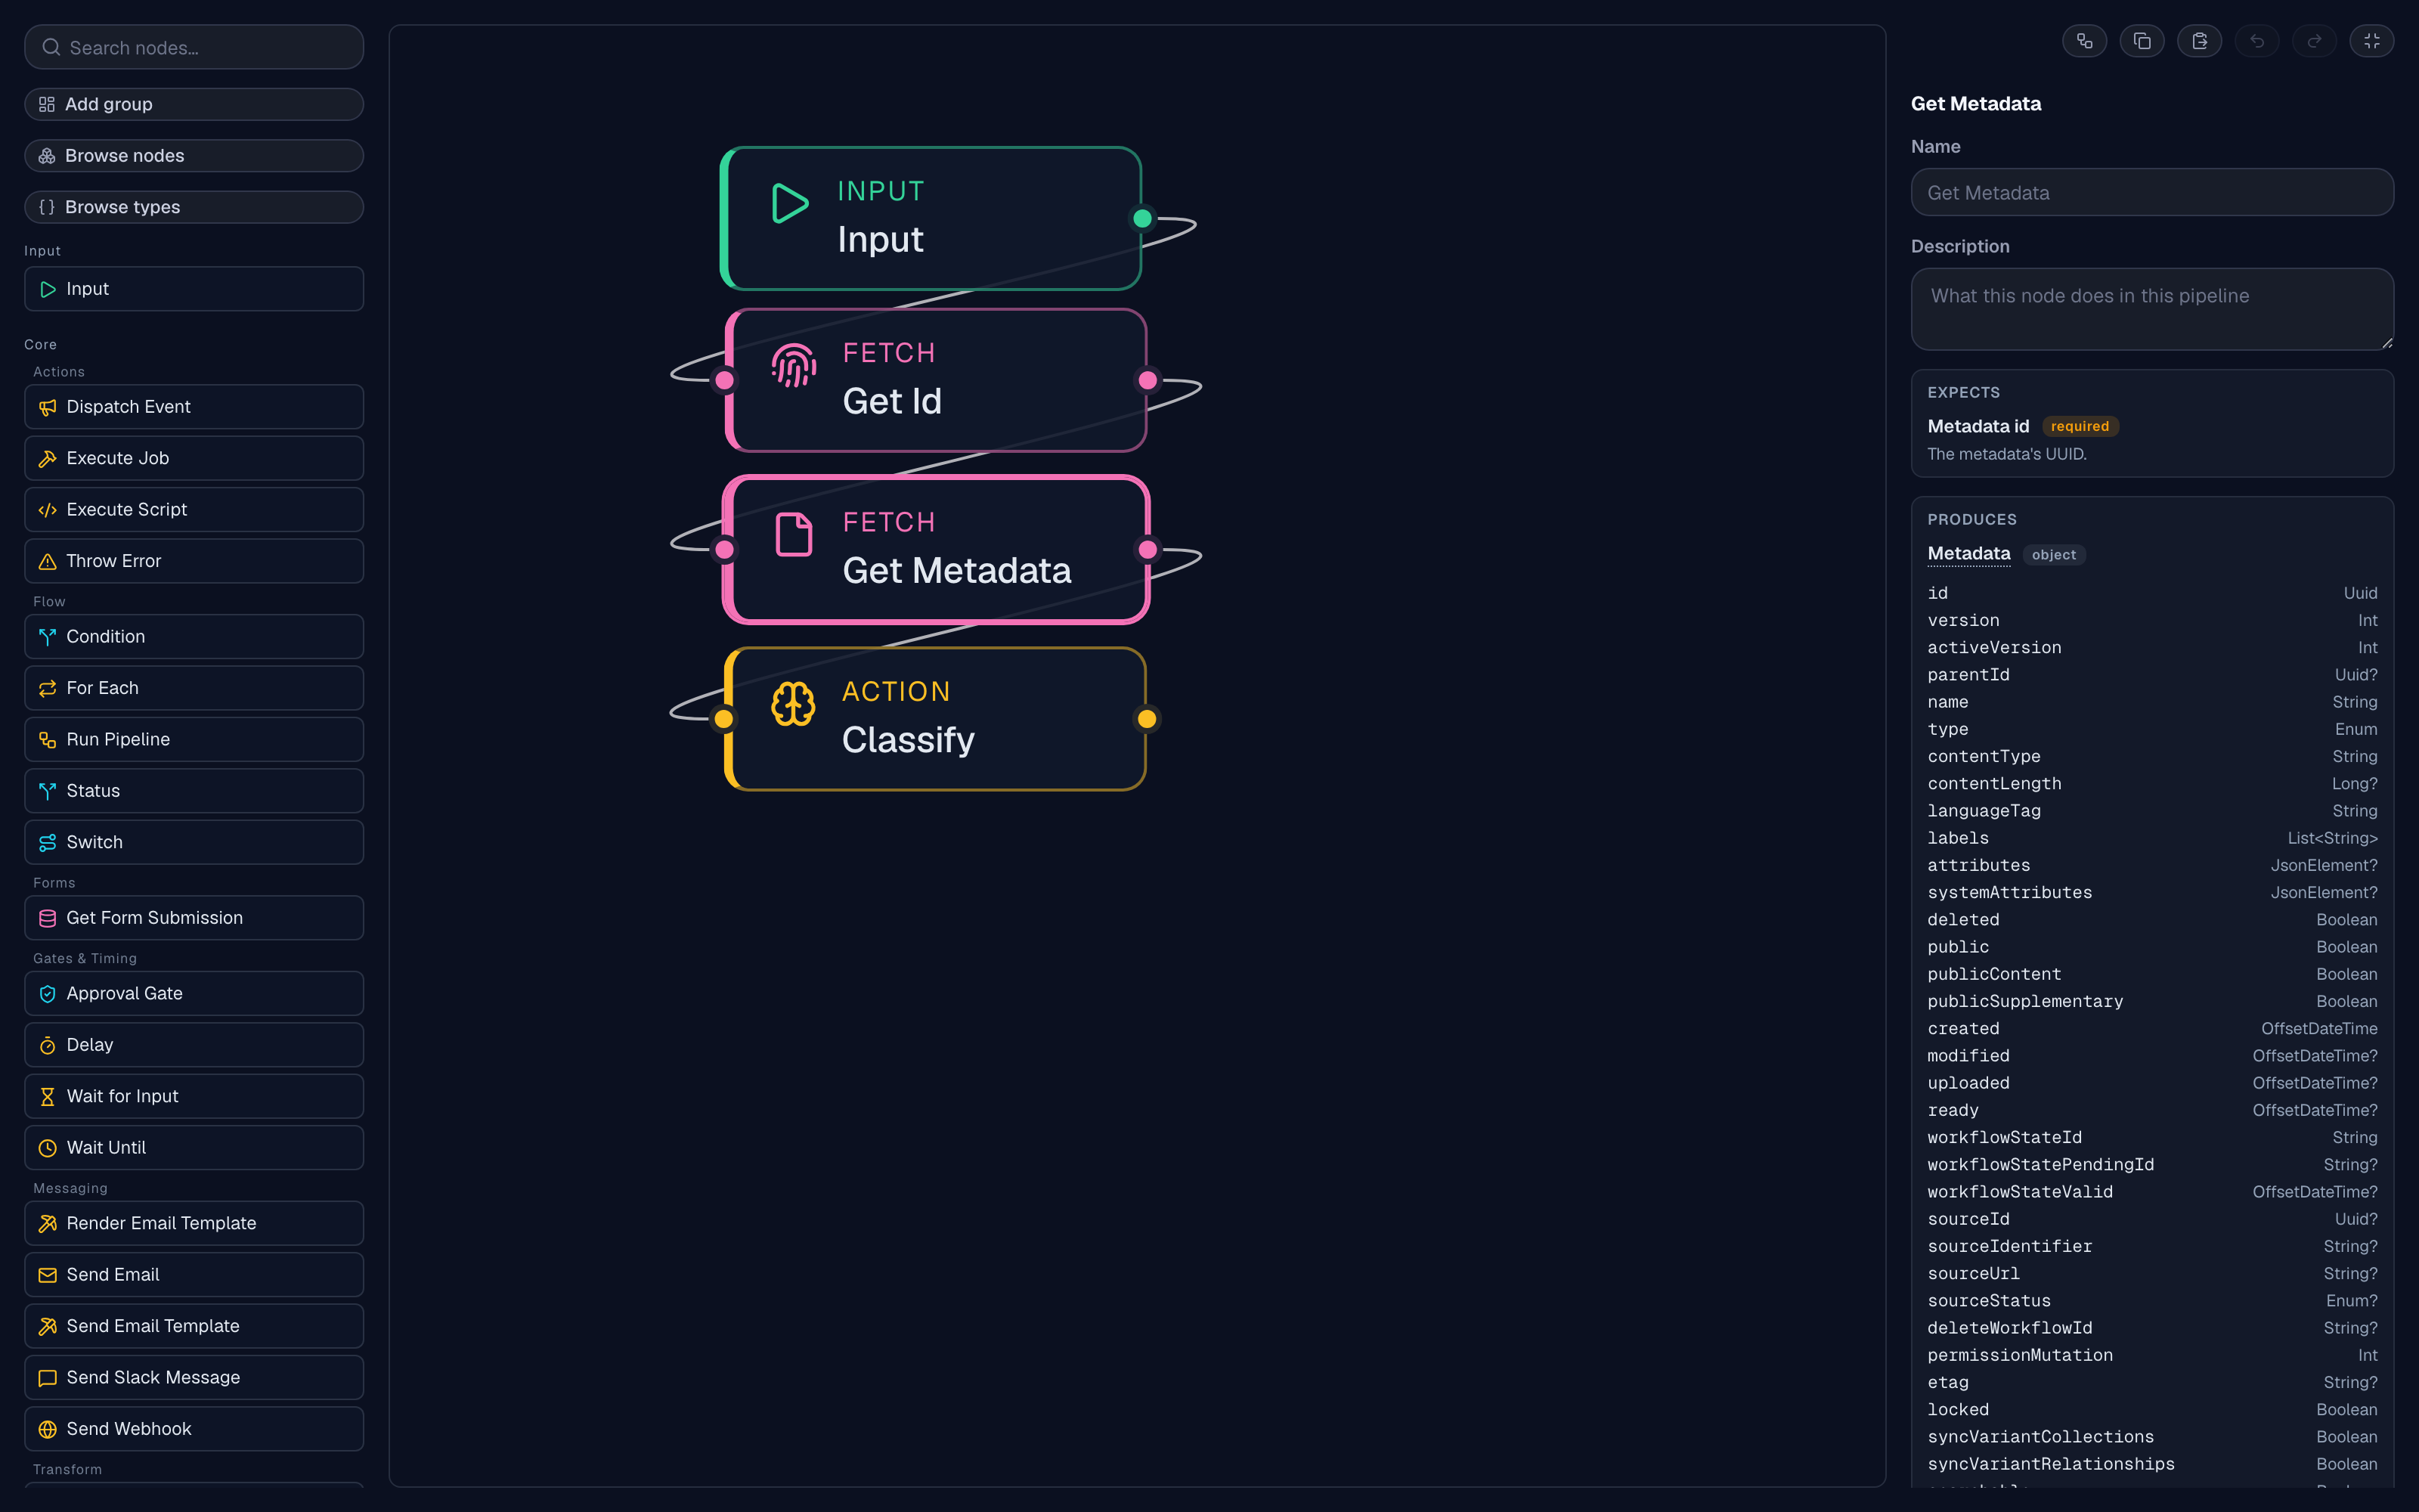Click the 'systemAttributes' field row
Screen dimensions: 2419x1512
tap(2152, 893)
